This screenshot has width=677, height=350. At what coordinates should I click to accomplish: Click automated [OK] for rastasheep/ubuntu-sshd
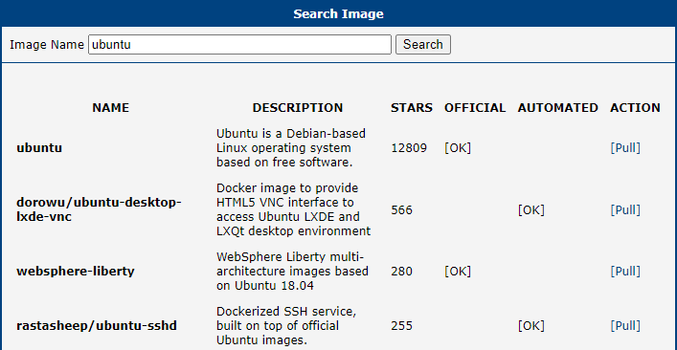pos(531,326)
